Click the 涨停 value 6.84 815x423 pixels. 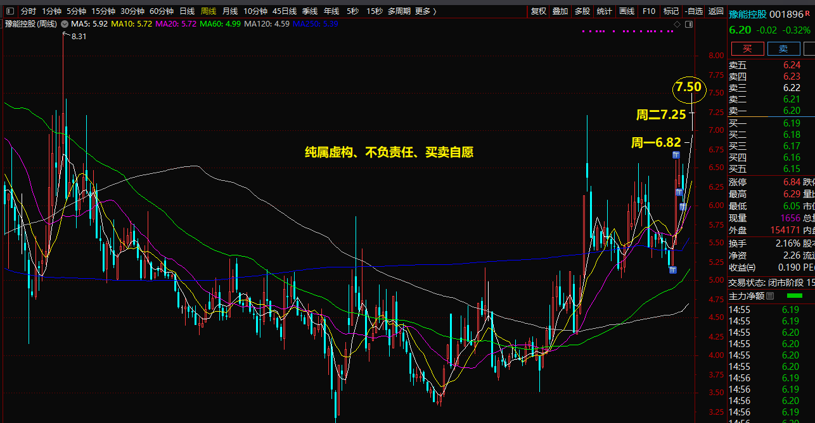[792, 183]
